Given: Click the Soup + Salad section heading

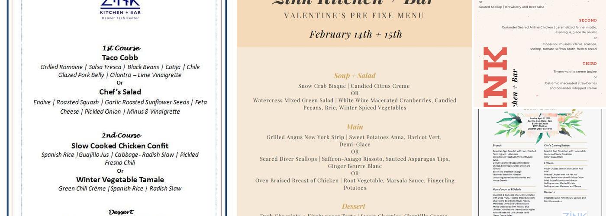Looking at the screenshot, I should 355,76.
